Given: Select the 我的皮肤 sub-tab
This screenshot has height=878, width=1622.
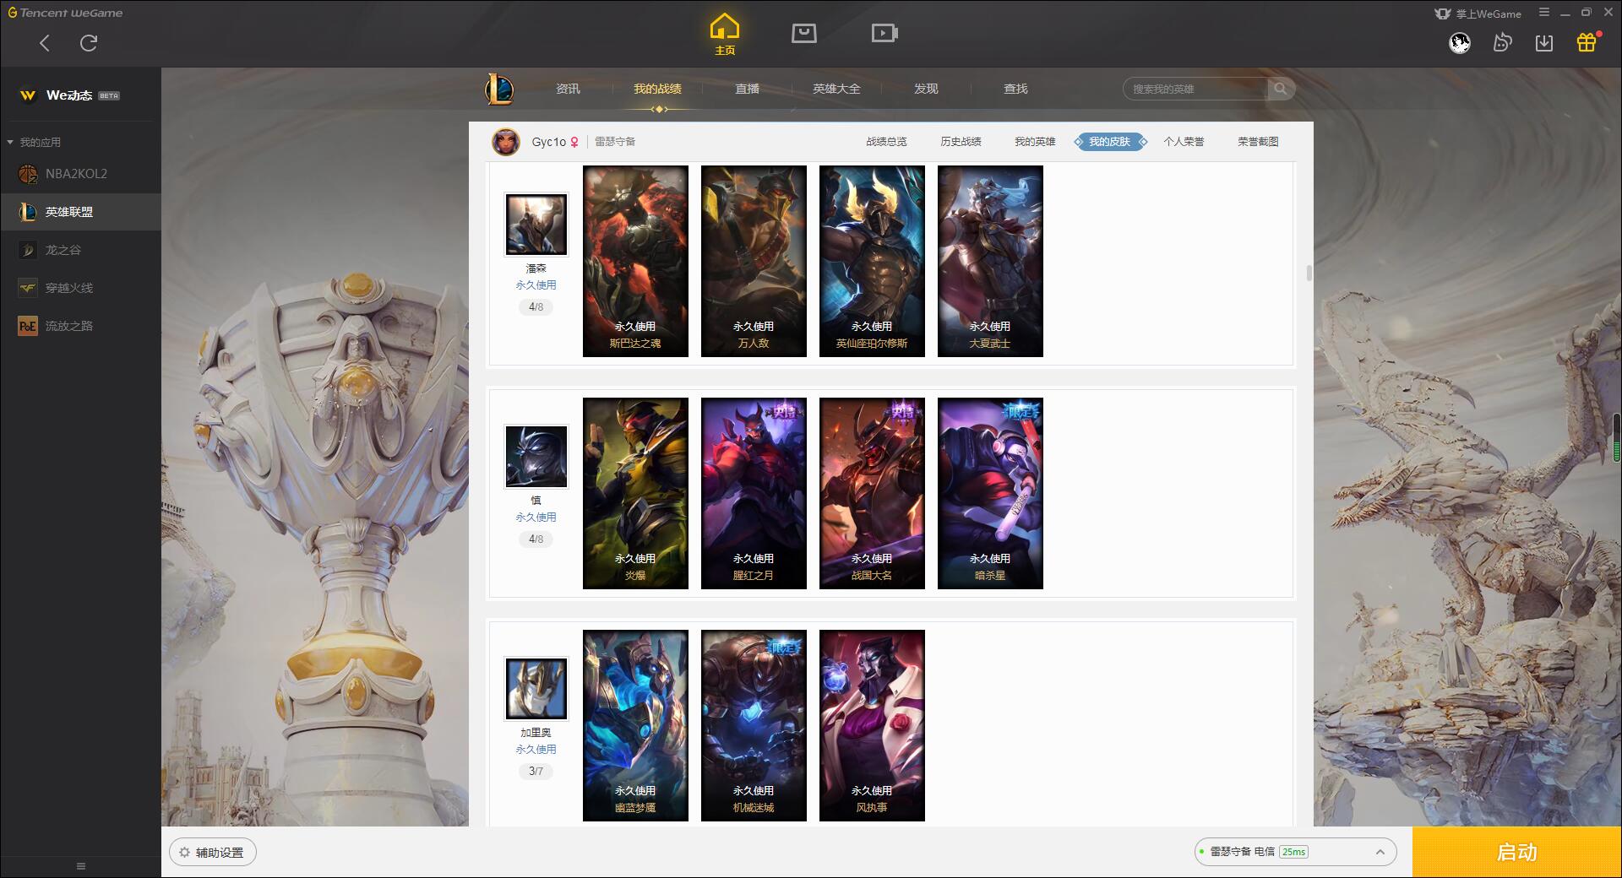Looking at the screenshot, I should point(1110,142).
